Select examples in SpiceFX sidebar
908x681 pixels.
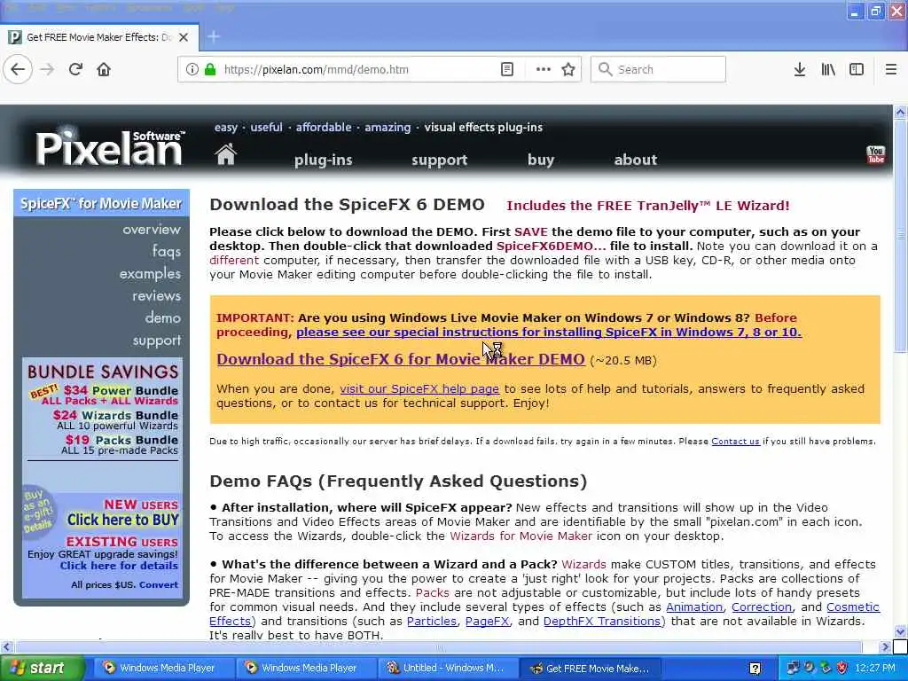150,273
